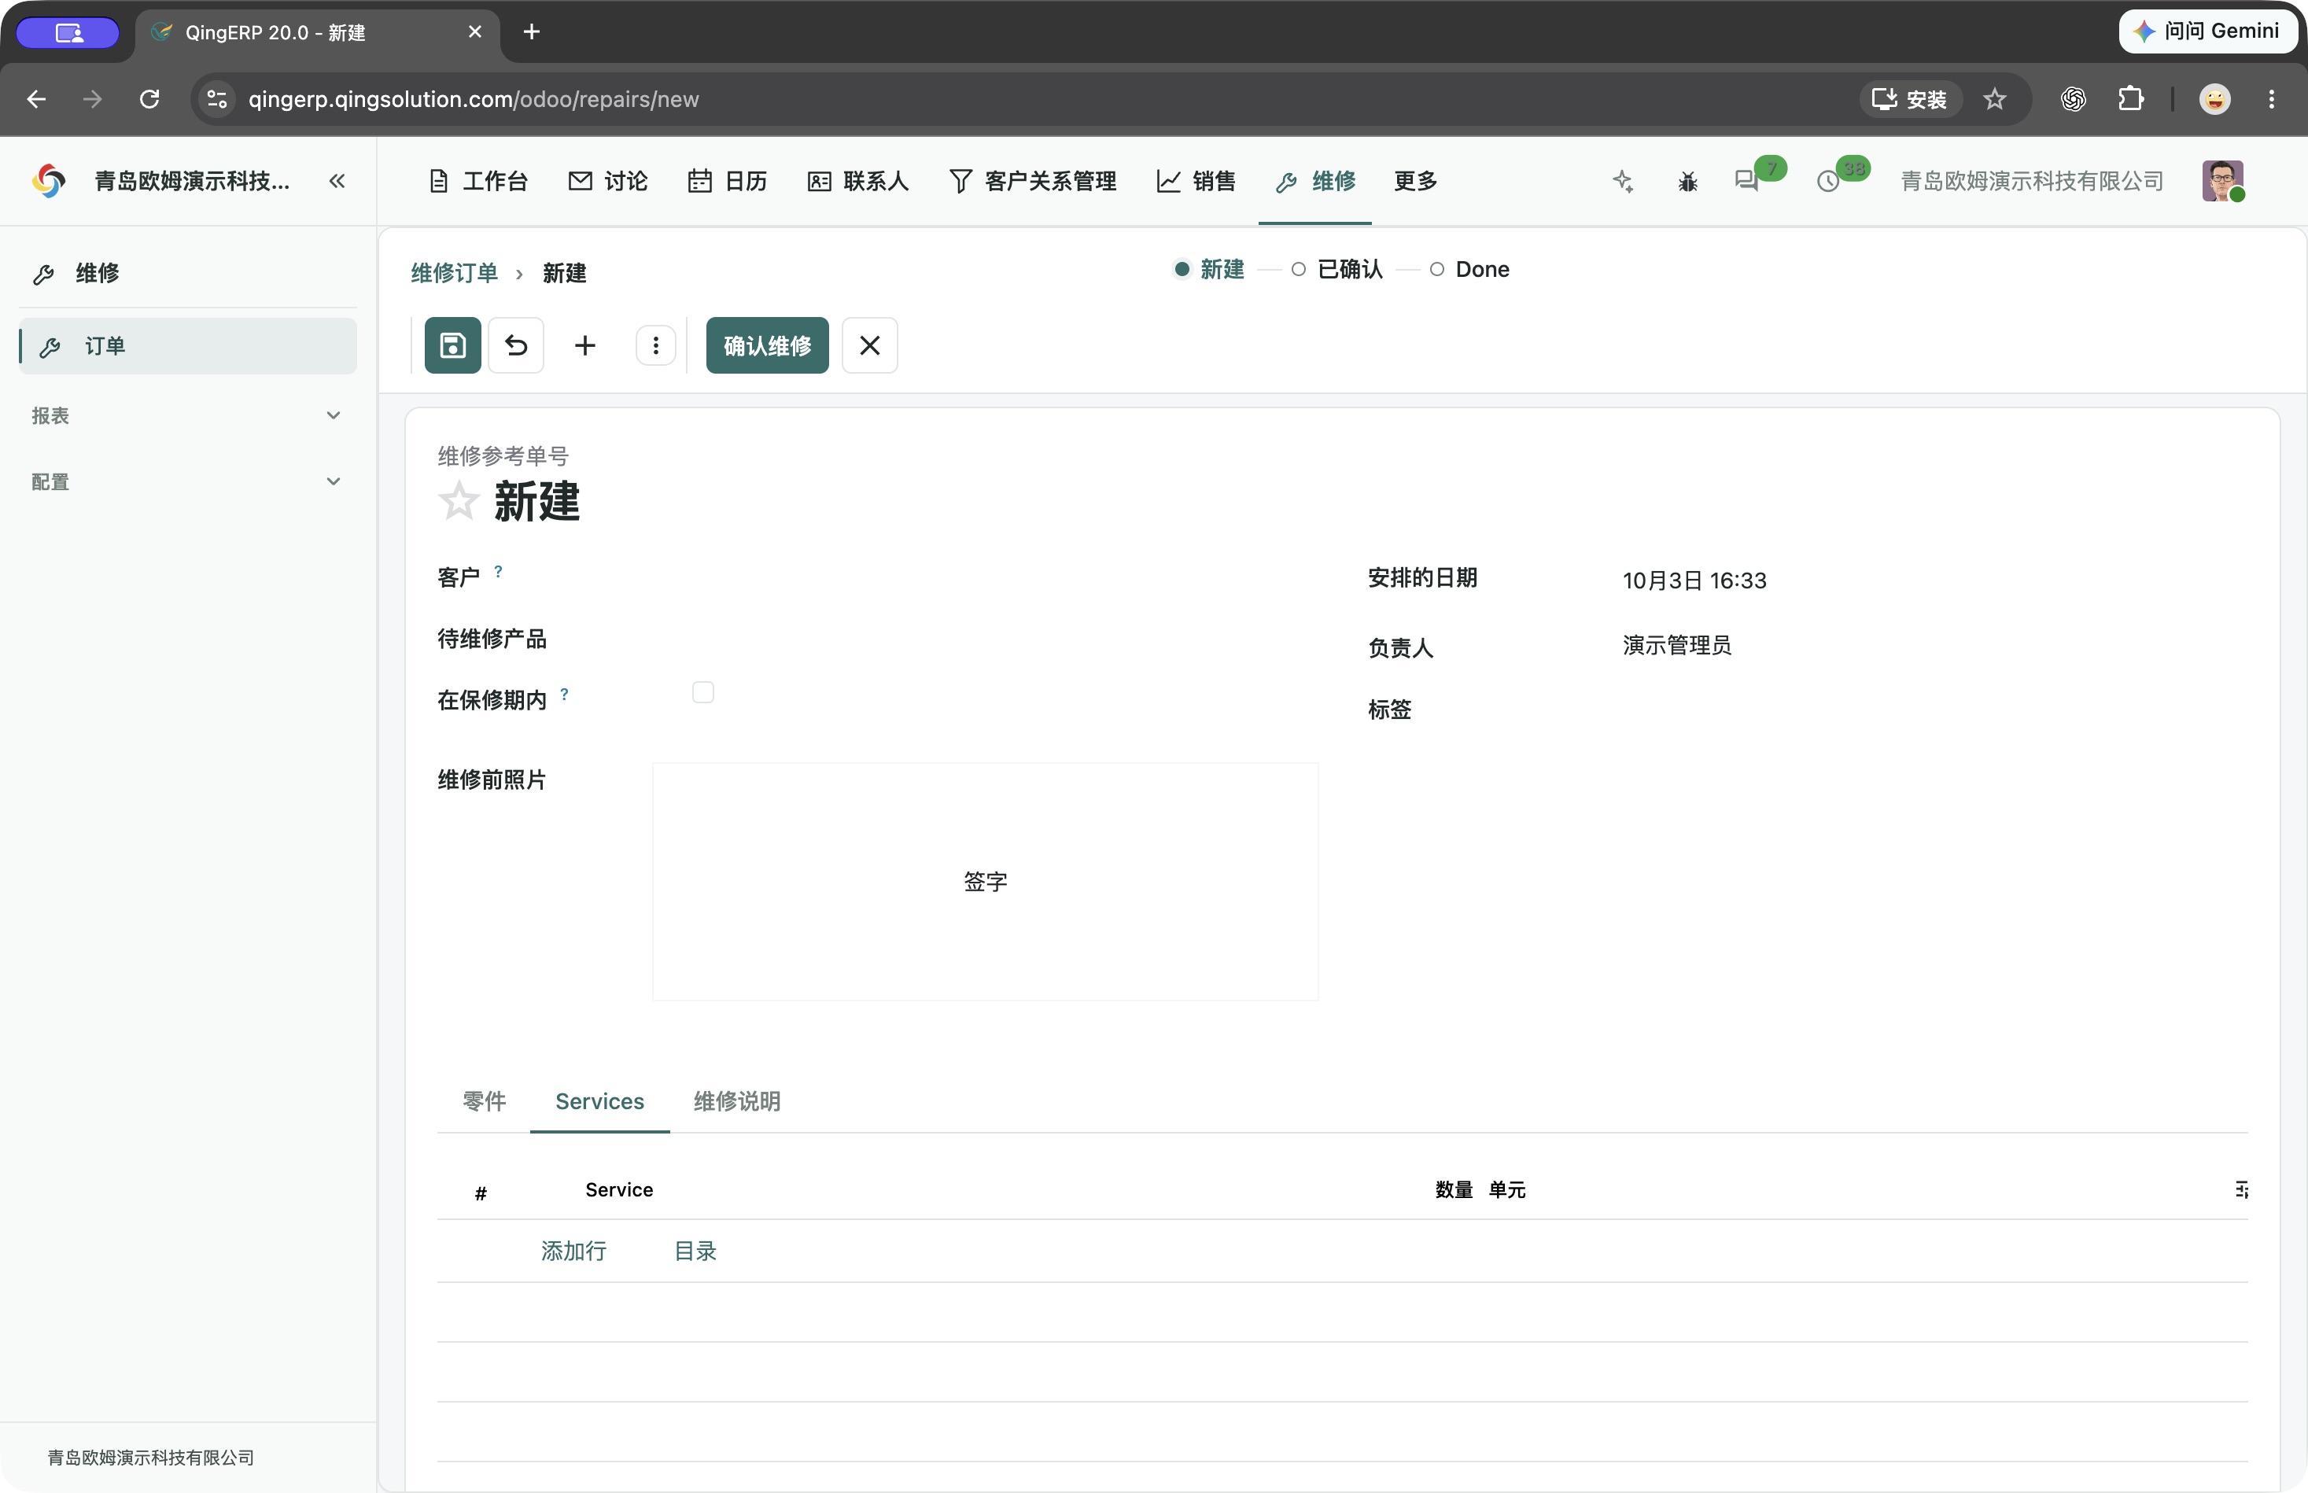This screenshot has width=2308, height=1493.
Task: Open the browser extensions puzzle icon
Action: click(2129, 99)
